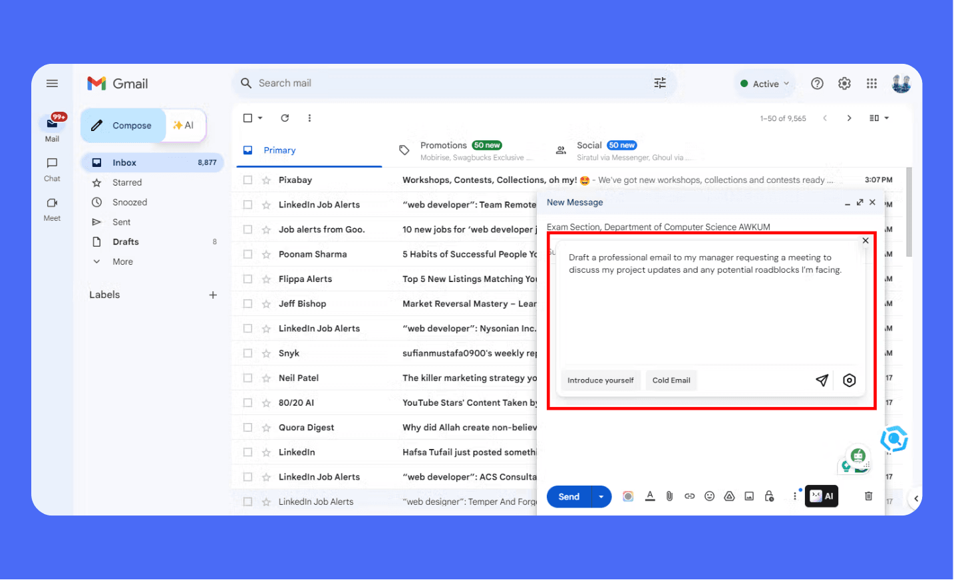Insert a photo in the message
954x580 pixels.
point(749,496)
